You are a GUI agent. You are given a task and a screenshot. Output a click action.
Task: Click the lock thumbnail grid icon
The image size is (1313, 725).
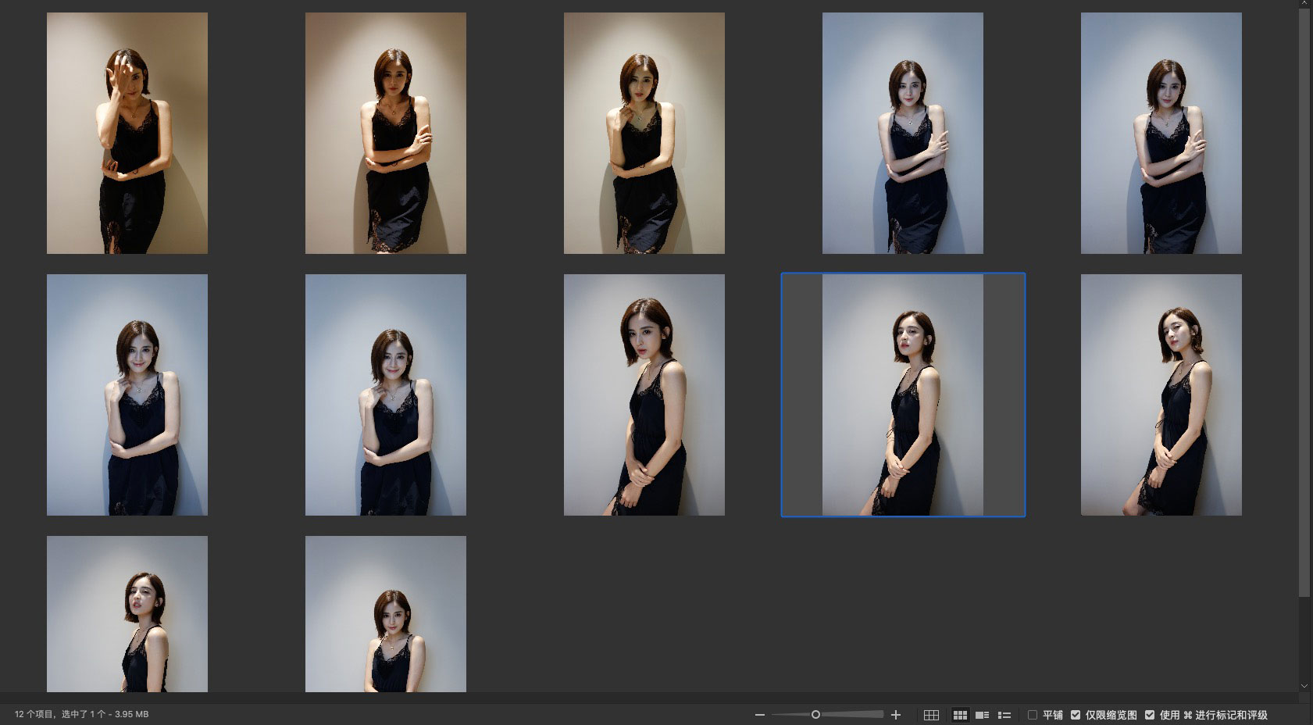point(931,715)
